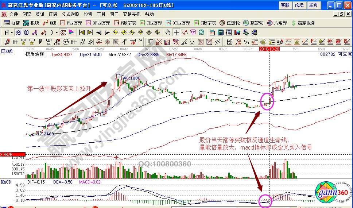This screenshot has width=353, height=208.
Task: Click the percent sign drawing tool
Action: (247, 42)
